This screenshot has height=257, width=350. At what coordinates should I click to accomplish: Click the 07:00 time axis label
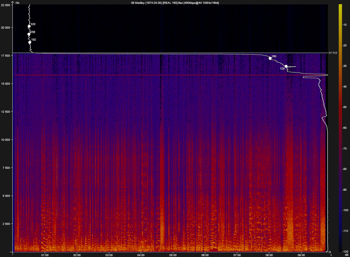pyautogui.click(x=237, y=255)
